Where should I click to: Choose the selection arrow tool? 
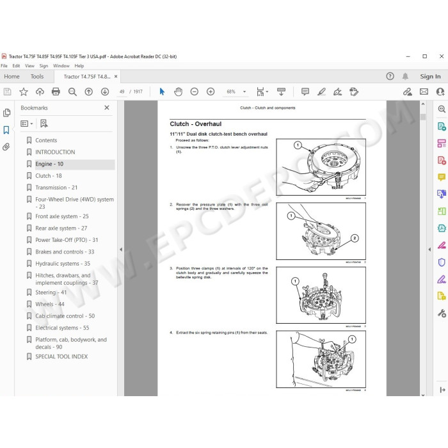click(162, 92)
